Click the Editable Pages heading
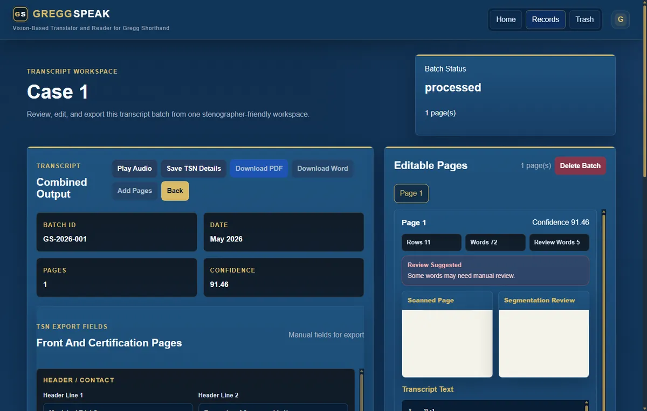The image size is (647, 411). (x=431, y=165)
